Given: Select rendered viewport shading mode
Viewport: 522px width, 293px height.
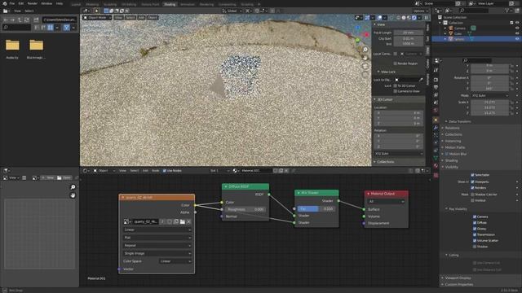Looking at the screenshot, I should pyautogui.click(x=414, y=17).
